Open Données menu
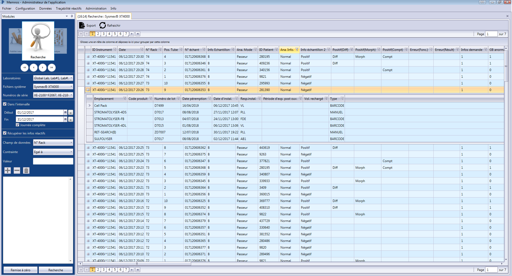Image resolution: width=512 pixels, height=276 pixels. 46,9
